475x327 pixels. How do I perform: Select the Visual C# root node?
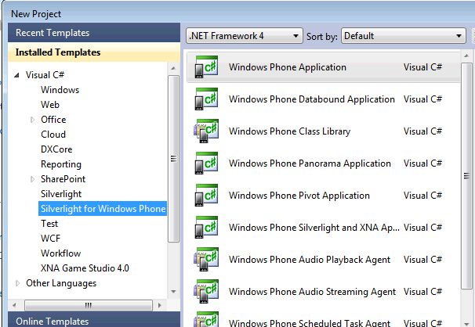45,74
